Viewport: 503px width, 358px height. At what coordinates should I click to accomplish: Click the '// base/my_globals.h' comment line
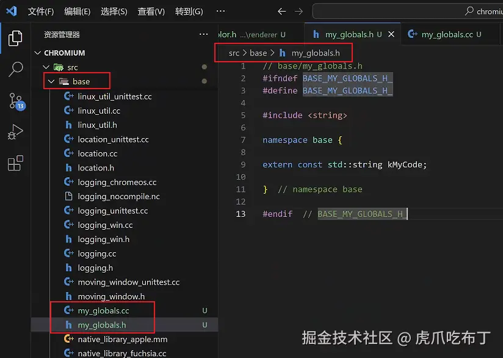coord(313,66)
